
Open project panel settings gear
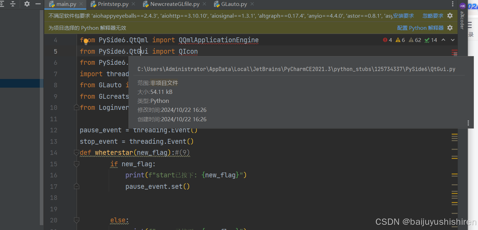click(27, 4)
